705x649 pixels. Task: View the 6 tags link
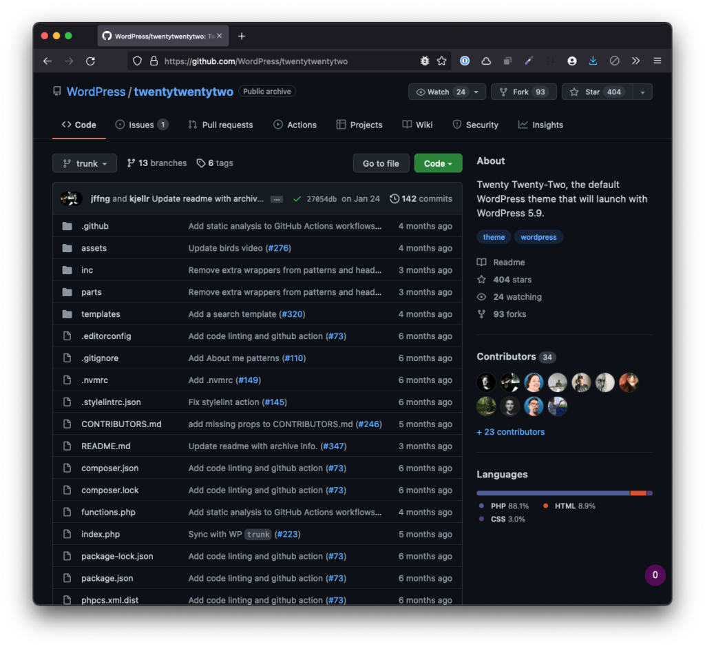[215, 163]
